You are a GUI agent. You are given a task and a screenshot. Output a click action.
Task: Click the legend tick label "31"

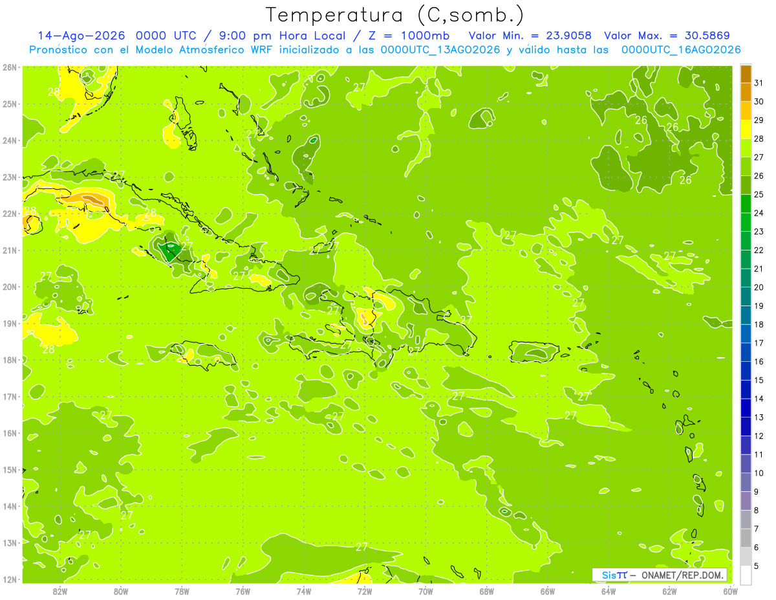[759, 83]
